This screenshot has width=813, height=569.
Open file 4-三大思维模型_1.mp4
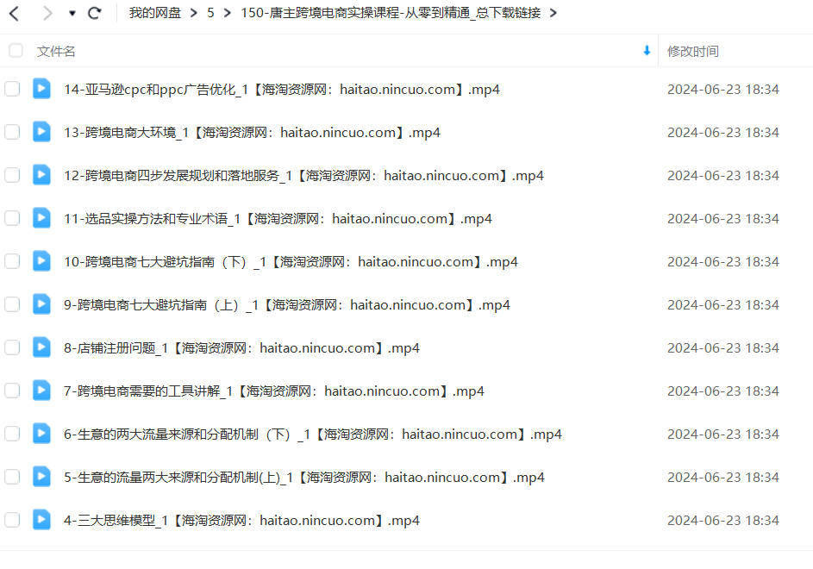pos(241,520)
